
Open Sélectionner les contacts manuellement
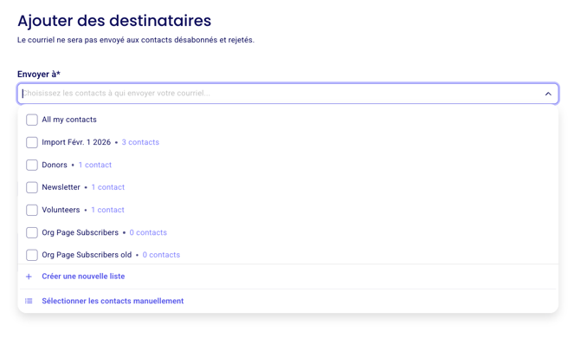113,301
